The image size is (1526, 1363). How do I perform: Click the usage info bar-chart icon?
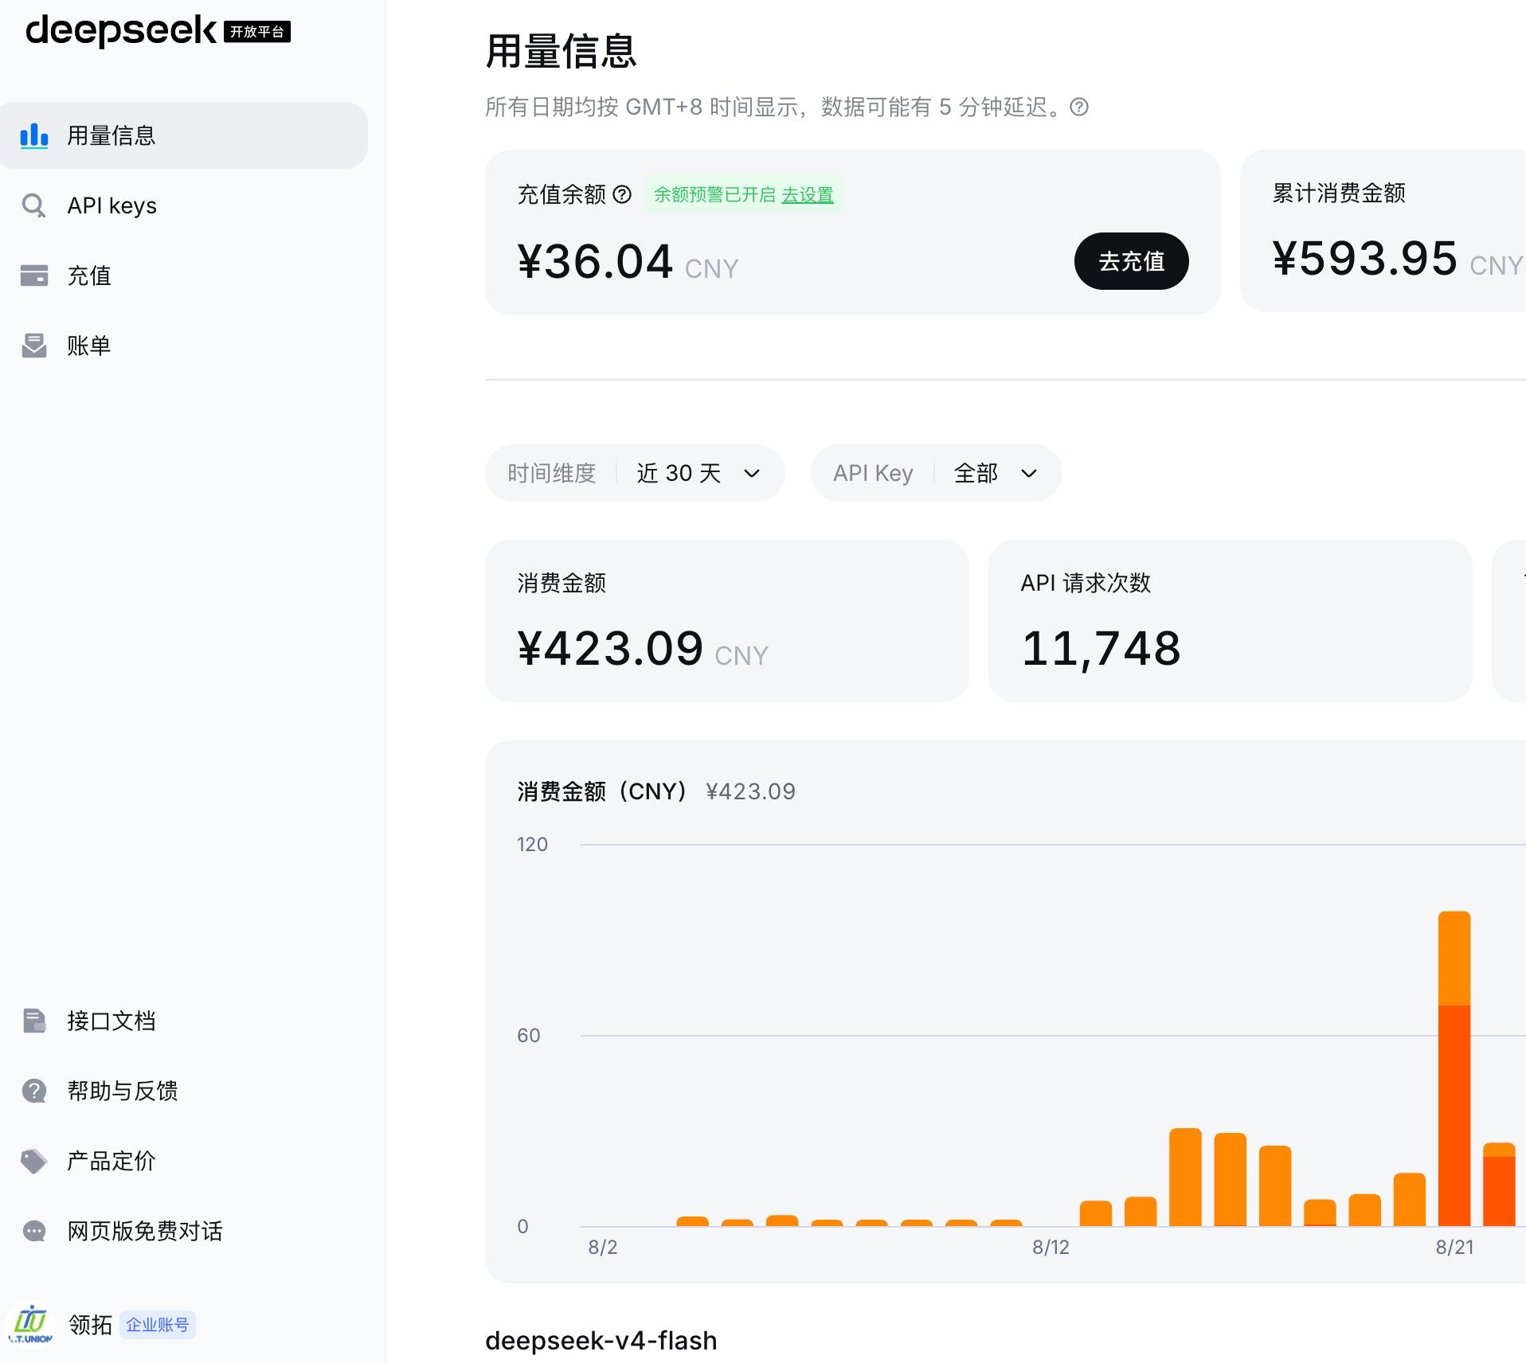click(33, 135)
